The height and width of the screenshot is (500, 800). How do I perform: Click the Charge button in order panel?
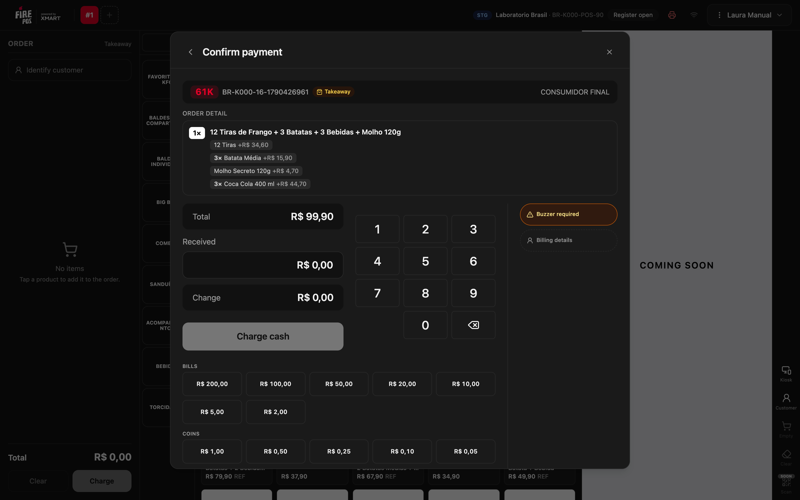pos(102,481)
